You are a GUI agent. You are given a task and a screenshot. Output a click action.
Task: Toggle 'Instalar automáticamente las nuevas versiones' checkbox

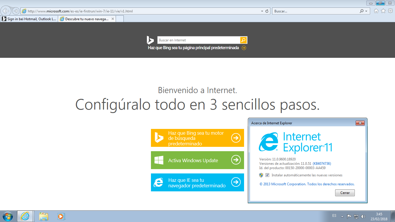point(267,175)
